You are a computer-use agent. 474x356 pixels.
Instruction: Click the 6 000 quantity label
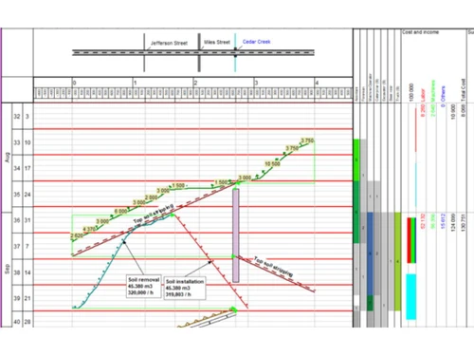click(x=120, y=211)
